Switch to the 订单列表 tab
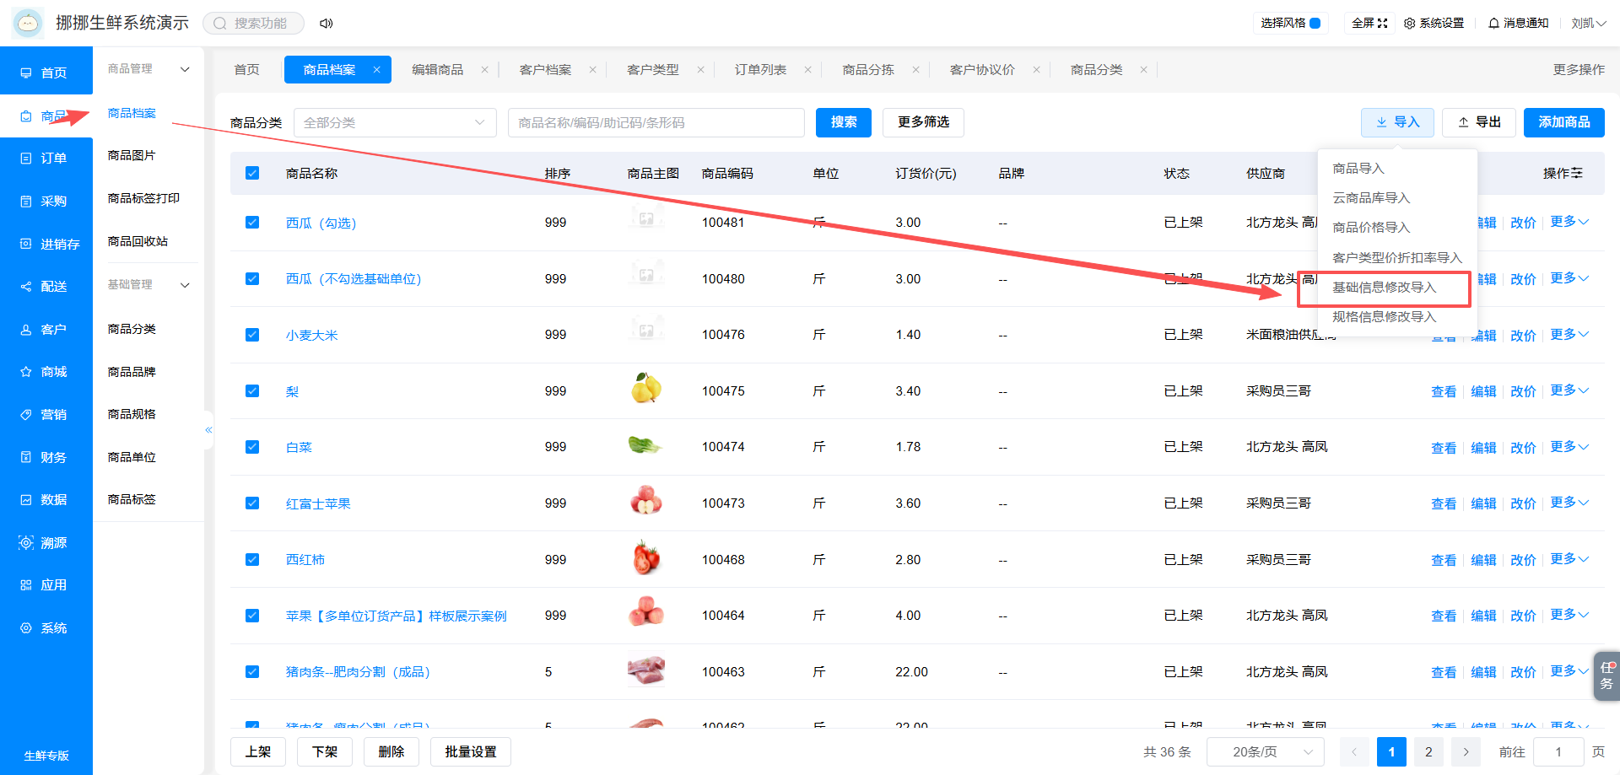 [760, 70]
